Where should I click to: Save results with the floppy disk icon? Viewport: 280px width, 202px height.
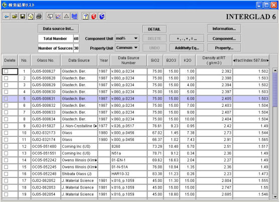23,17
